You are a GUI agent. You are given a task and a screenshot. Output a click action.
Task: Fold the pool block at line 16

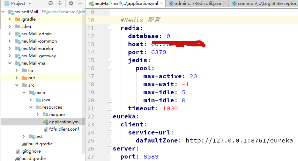pos(110,68)
